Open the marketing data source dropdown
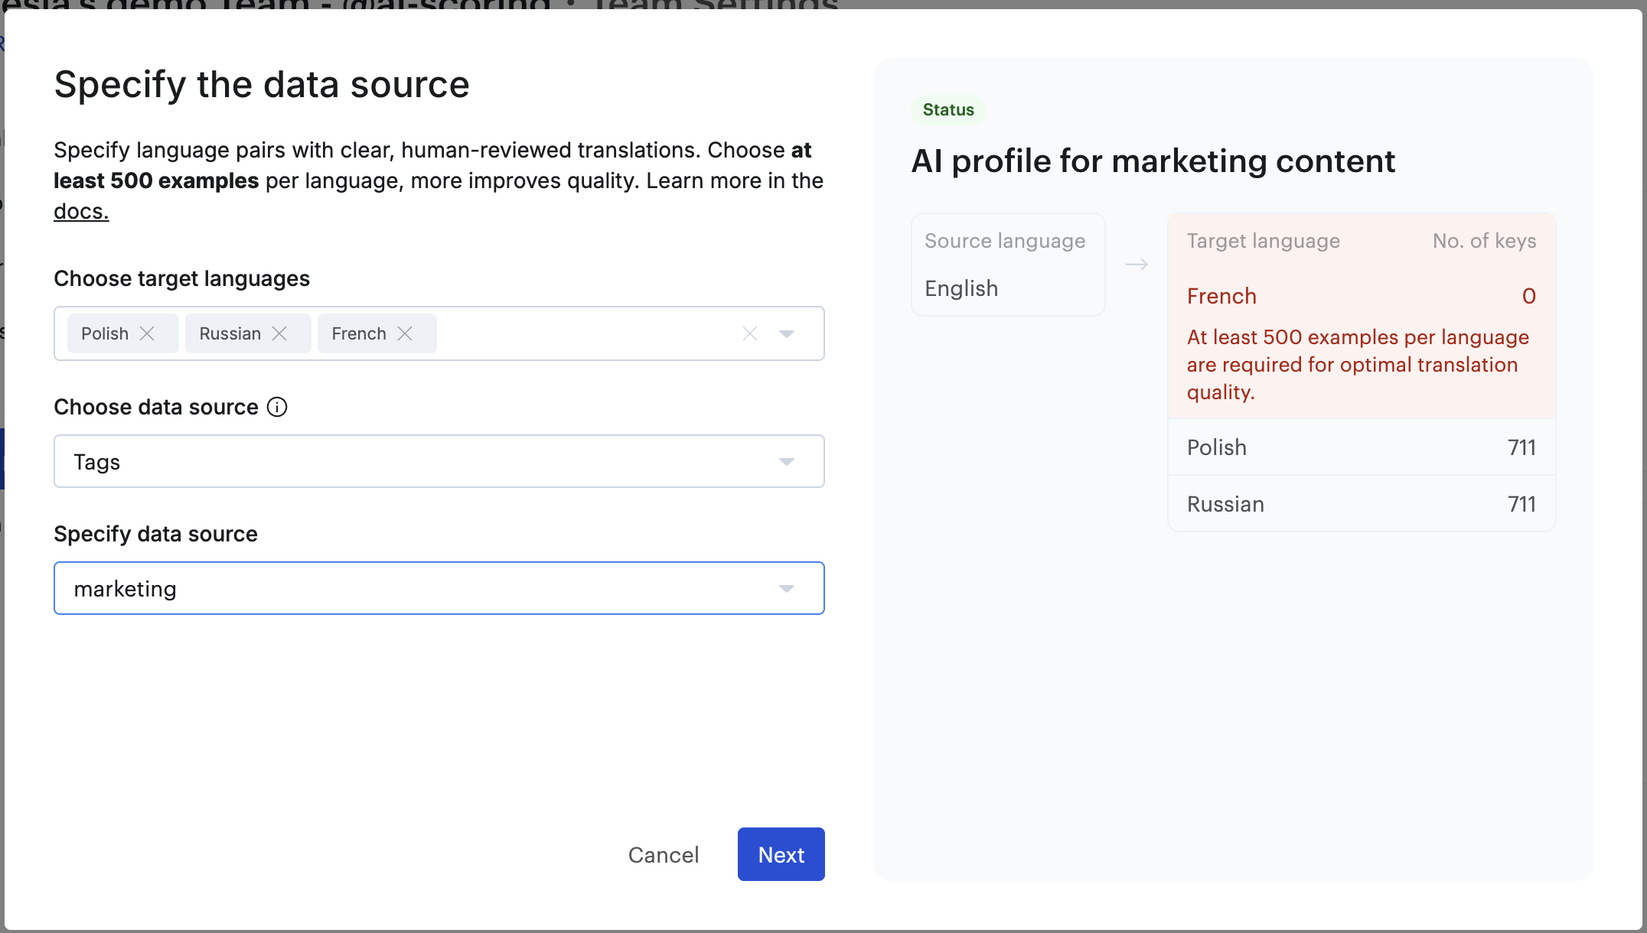 click(x=439, y=588)
